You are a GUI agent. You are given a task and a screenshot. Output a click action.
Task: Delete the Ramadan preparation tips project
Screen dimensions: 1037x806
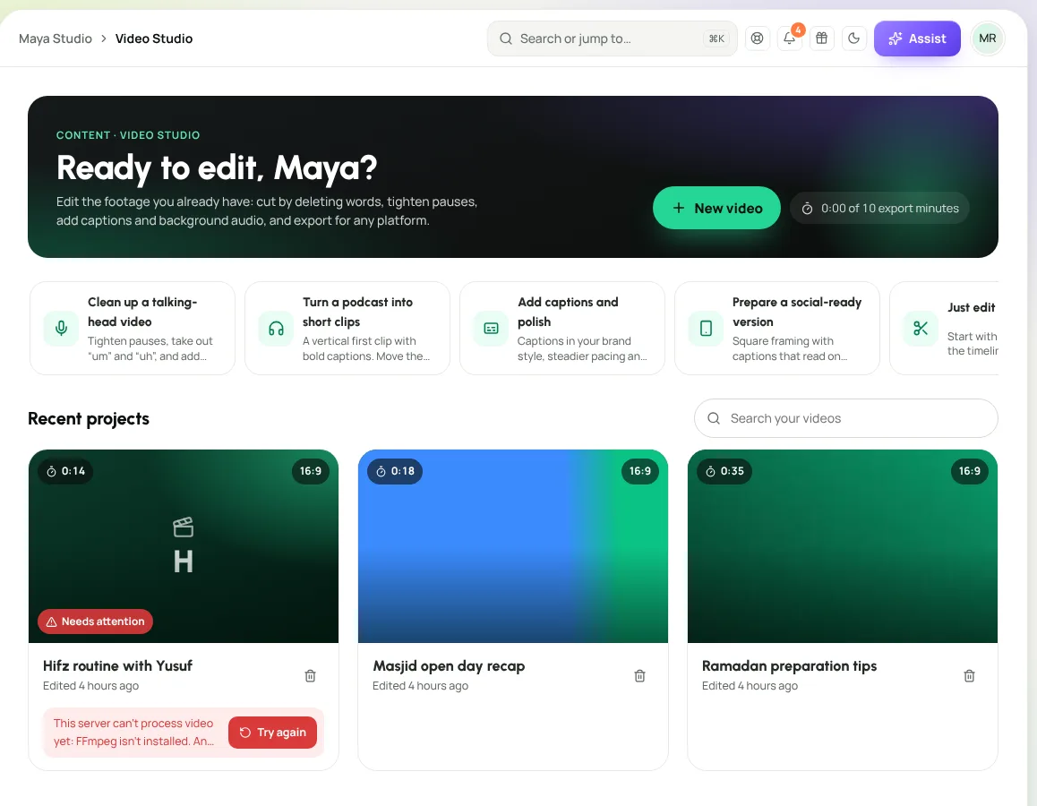969,676
